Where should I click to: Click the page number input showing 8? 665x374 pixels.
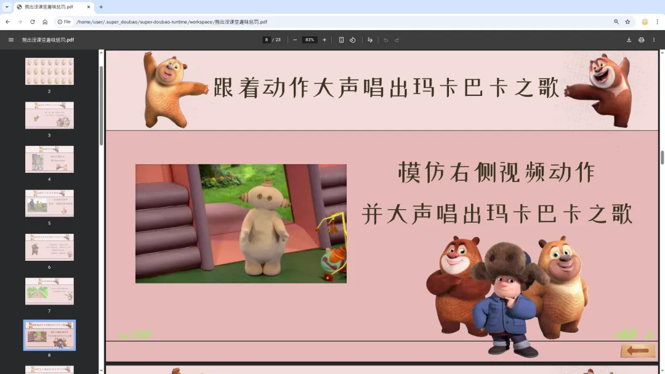[x=267, y=40]
